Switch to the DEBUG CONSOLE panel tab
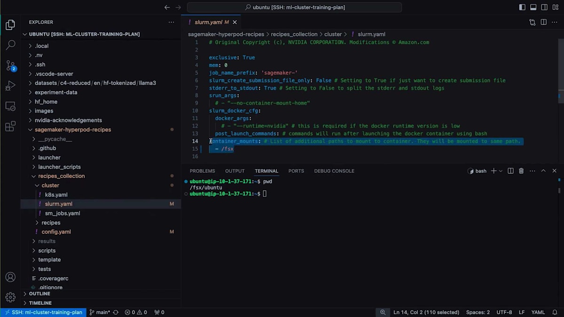Image resolution: width=564 pixels, height=317 pixels. click(334, 171)
